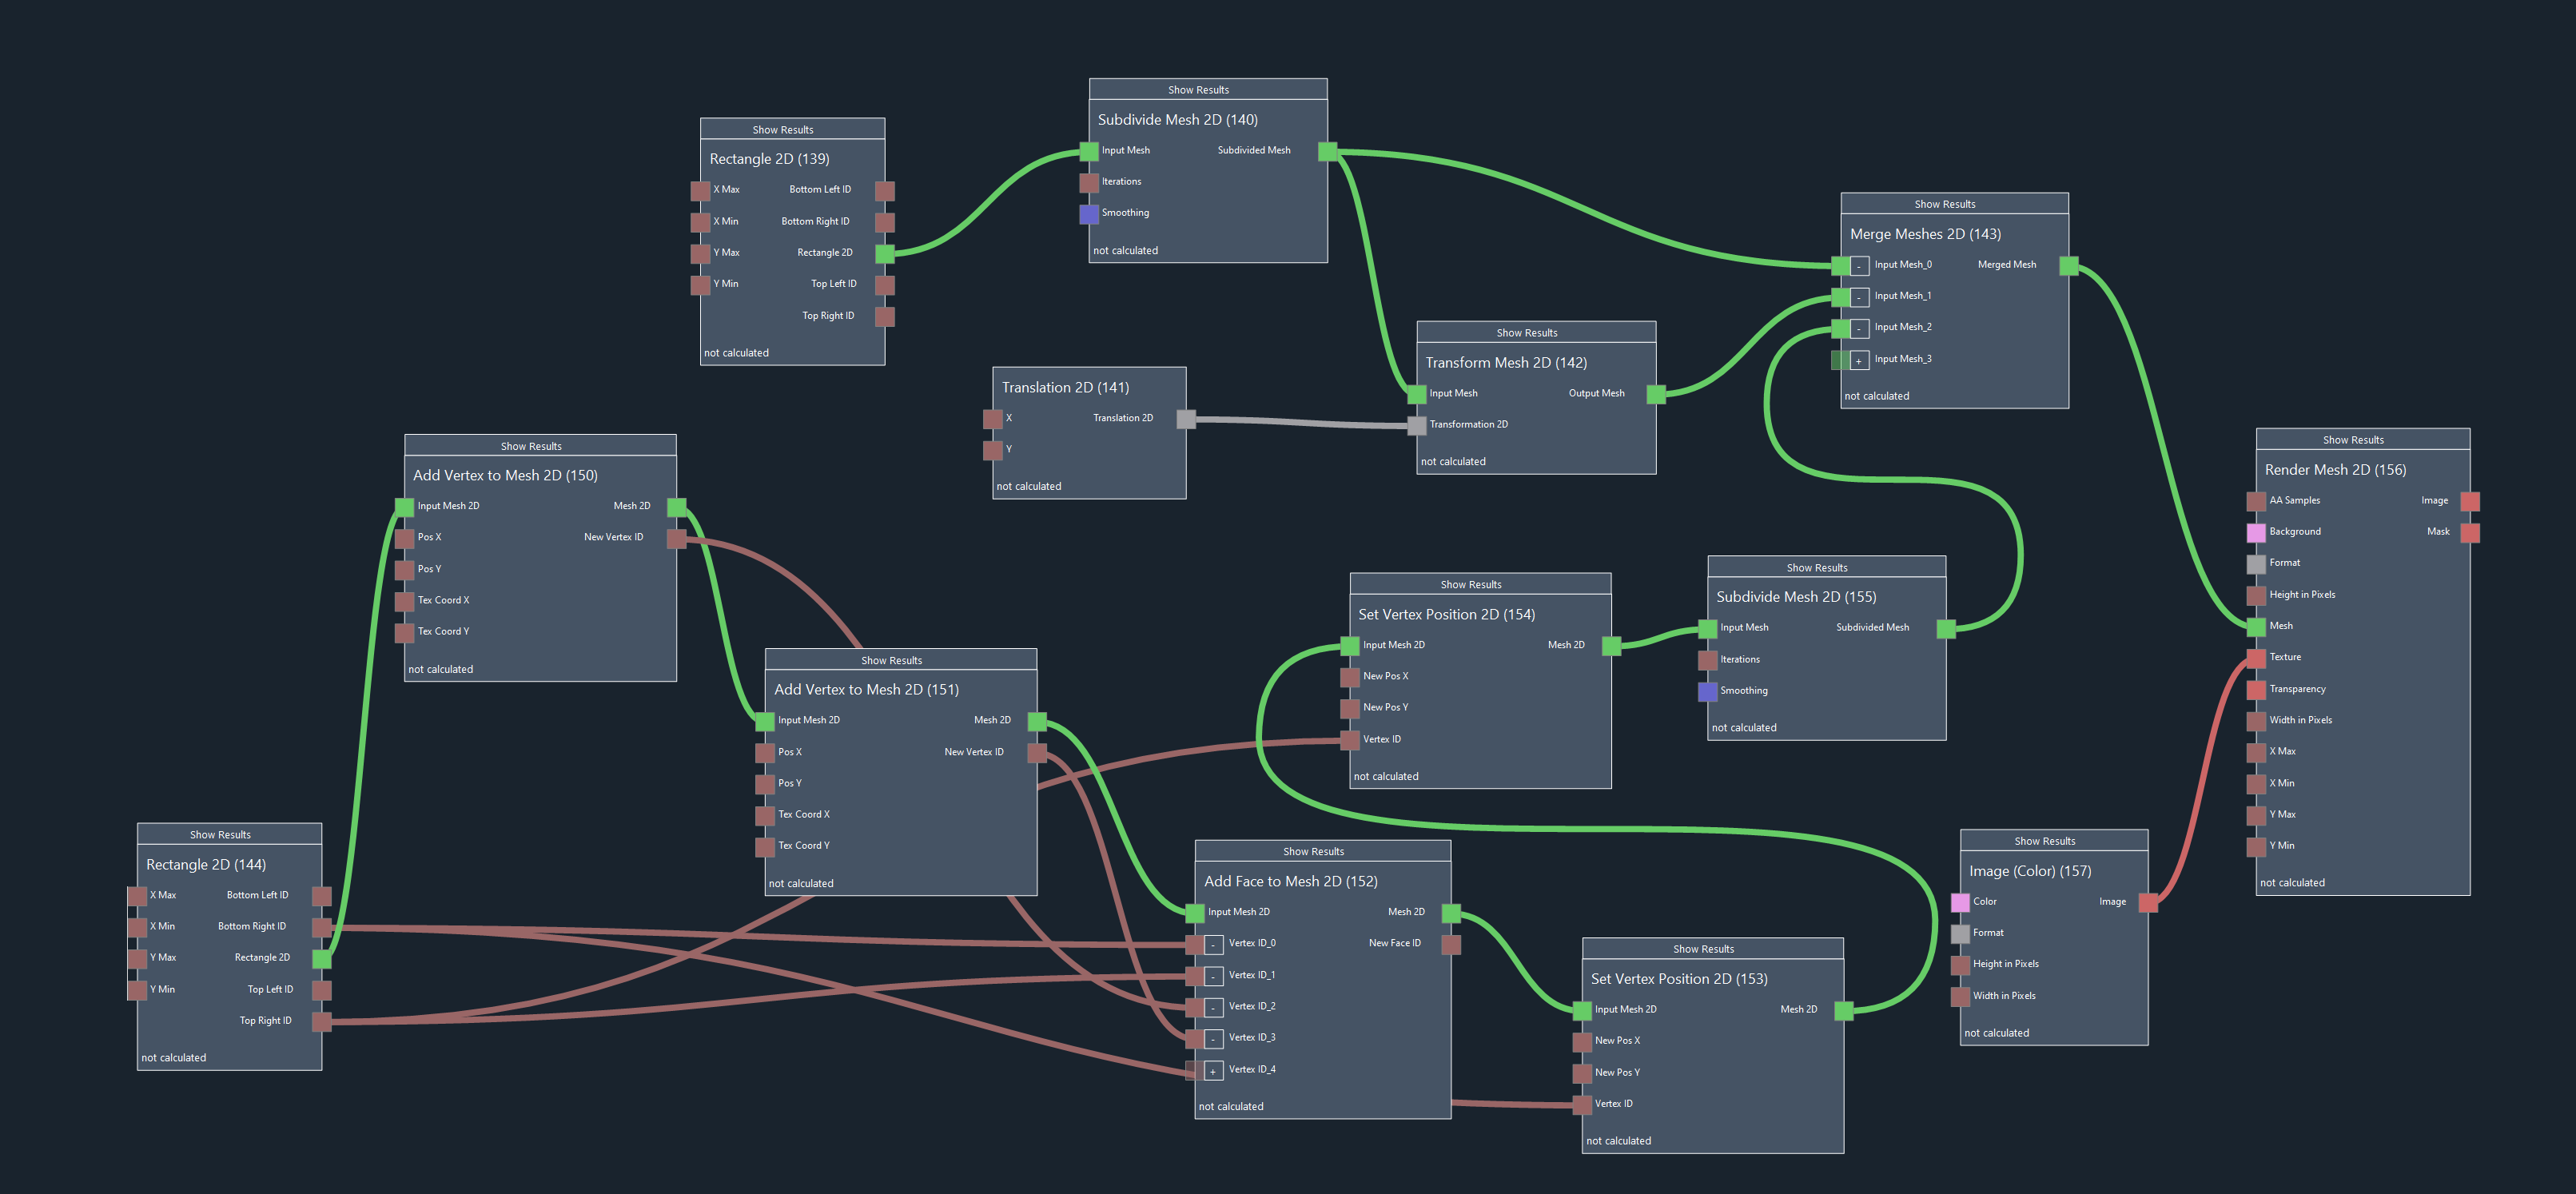2576x1194 pixels.
Task: Select the Translation 2D (141) node title
Action: 1065,388
